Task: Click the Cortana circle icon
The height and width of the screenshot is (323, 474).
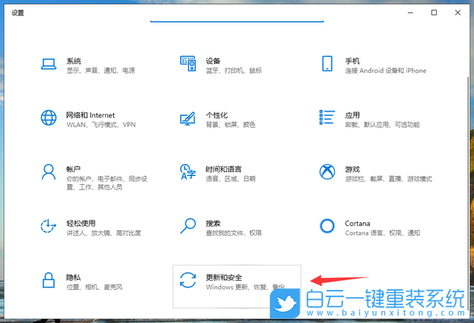Action: (327, 226)
